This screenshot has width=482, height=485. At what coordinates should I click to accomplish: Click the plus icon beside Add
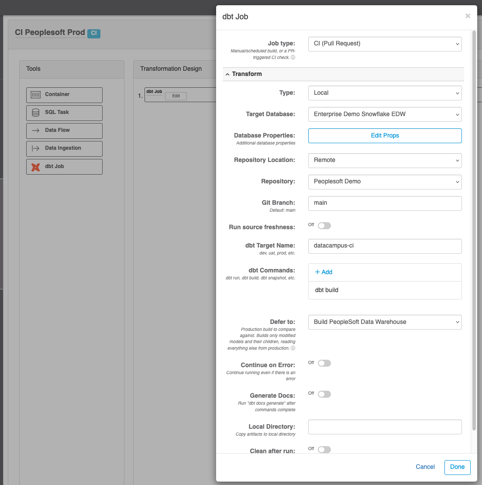[x=317, y=272]
